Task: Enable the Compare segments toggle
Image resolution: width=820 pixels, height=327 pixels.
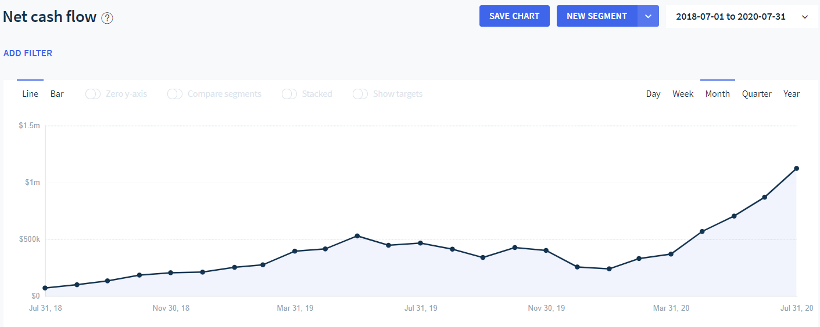Action: pos(175,94)
